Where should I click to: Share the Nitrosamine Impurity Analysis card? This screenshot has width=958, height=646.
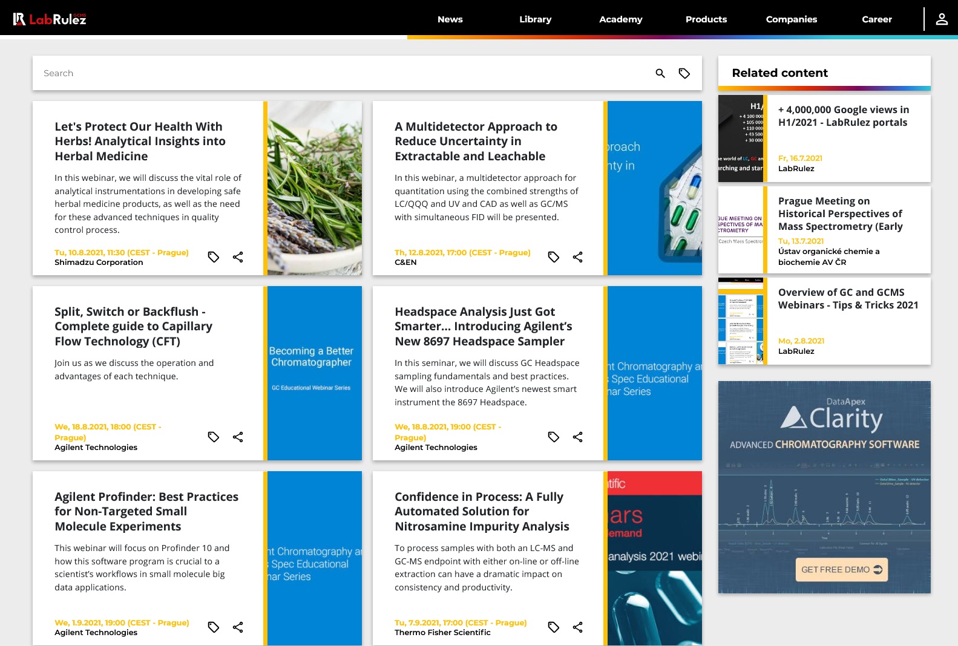click(578, 627)
